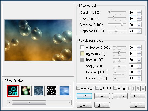Viewport: 148px width, 111px height.
Task: Click the move down arrow icon
Action: pos(133,89)
